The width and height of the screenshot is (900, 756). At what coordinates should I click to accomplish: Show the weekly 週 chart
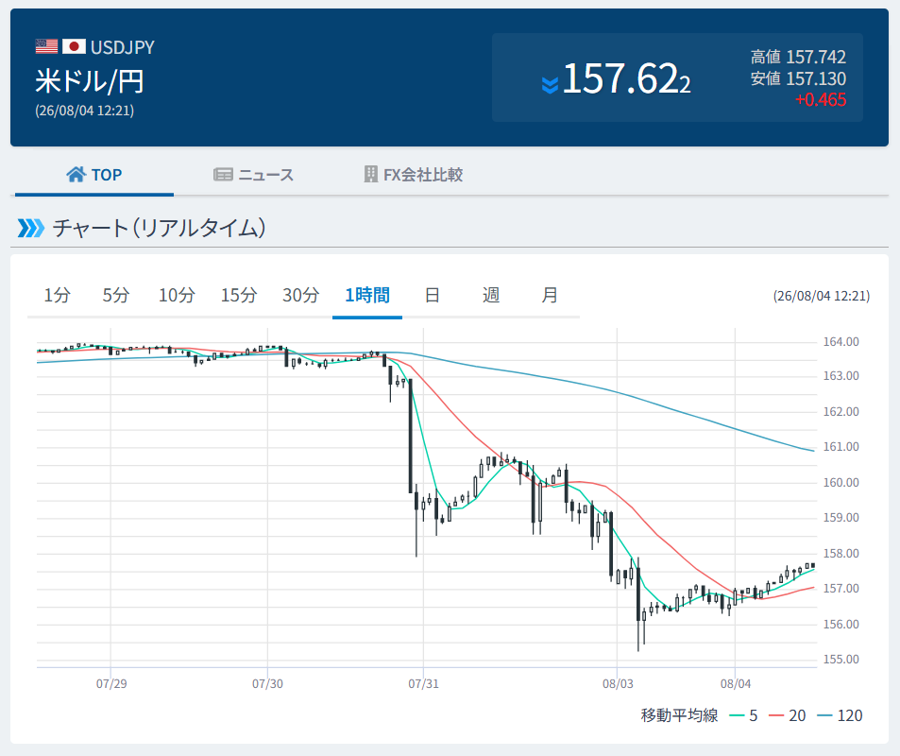pyautogui.click(x=491, y=295)
